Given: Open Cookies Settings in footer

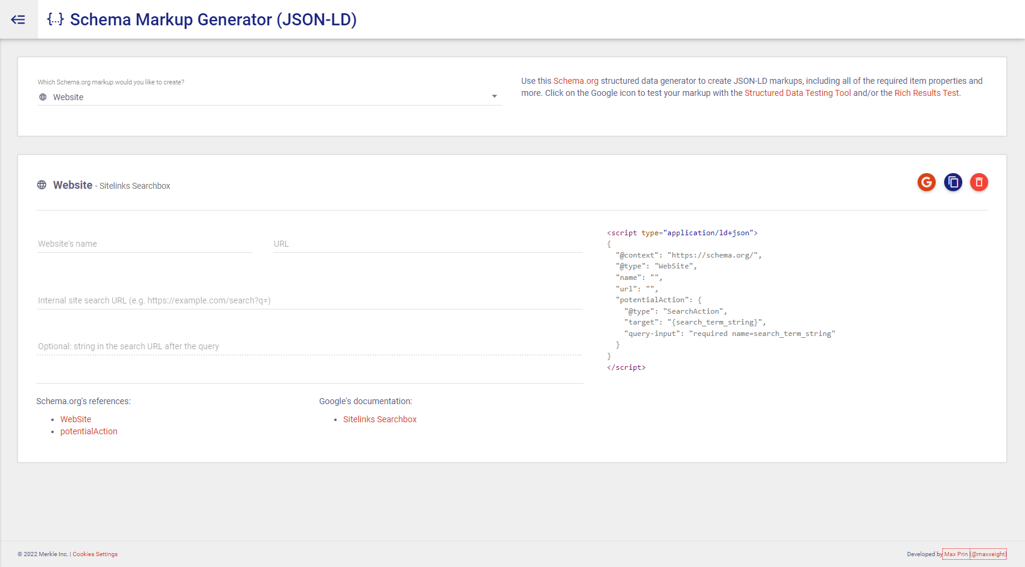Looking at the screenshot, I should point(95,554).
